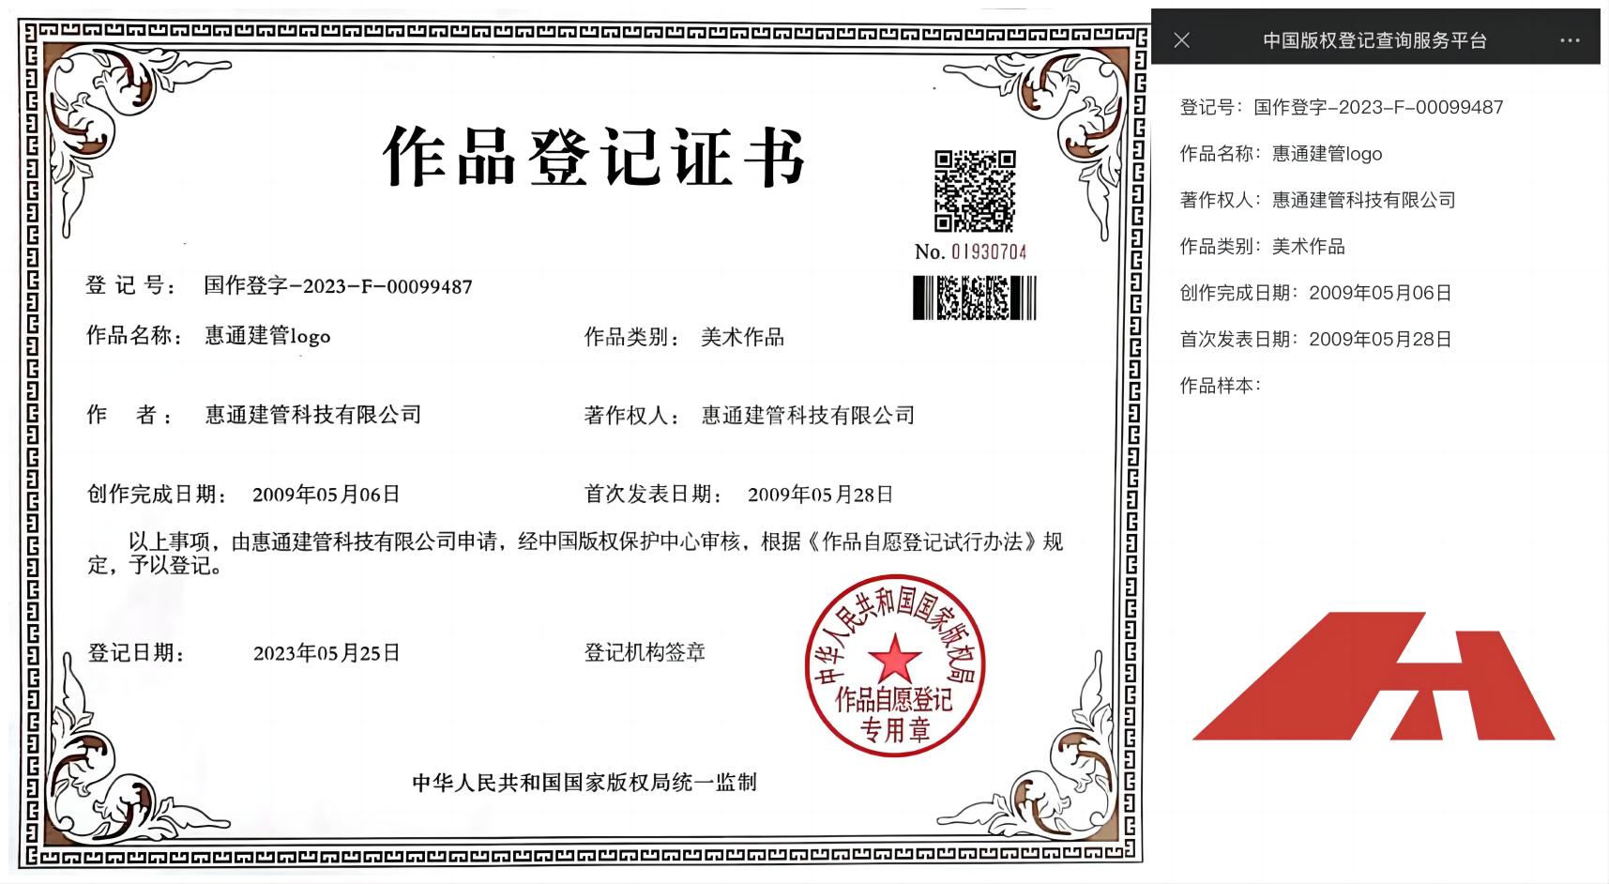The height and width of the screenshot is (884, 1609).
Task: Click the barcode below certificate number
Action: click(975, 297)
